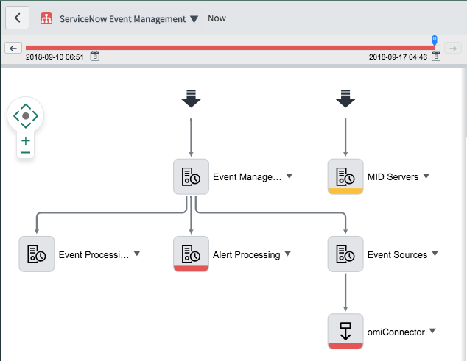Select the Alert Processing node icon
Screen dimensions: 467x361
point(192,254)
